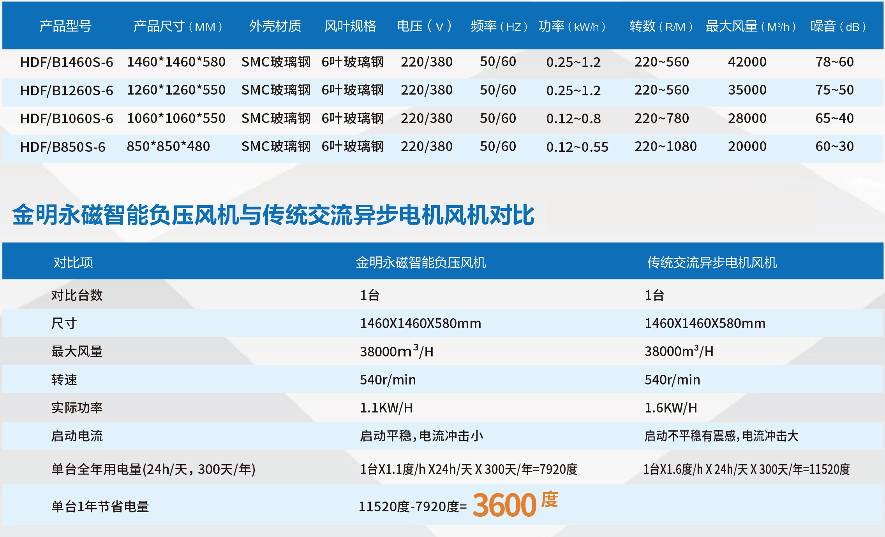Select model HDF/B850S-6 cell
Viewport: 885px width, 537px height.
tap(63, 147)
